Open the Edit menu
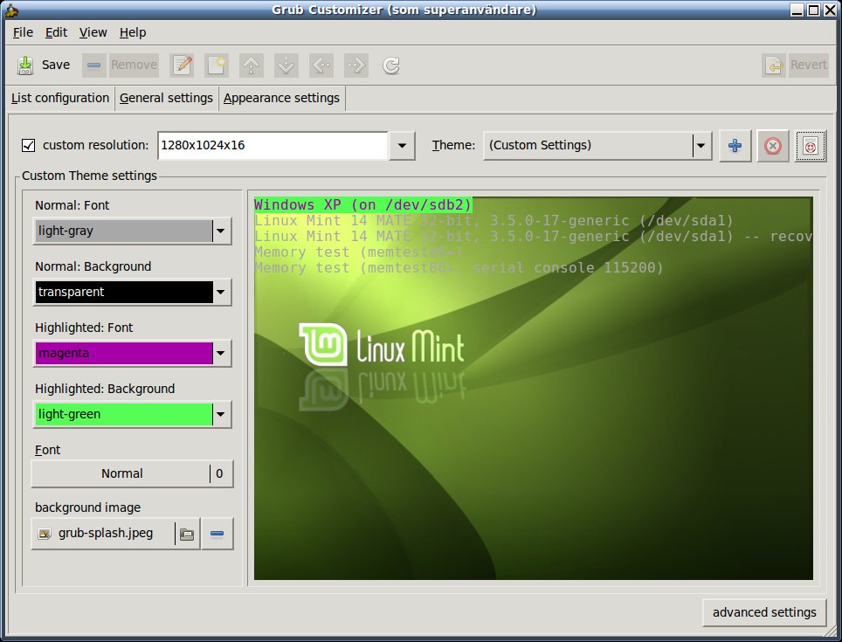Screen dimensions: 842x642 point(56,32)
